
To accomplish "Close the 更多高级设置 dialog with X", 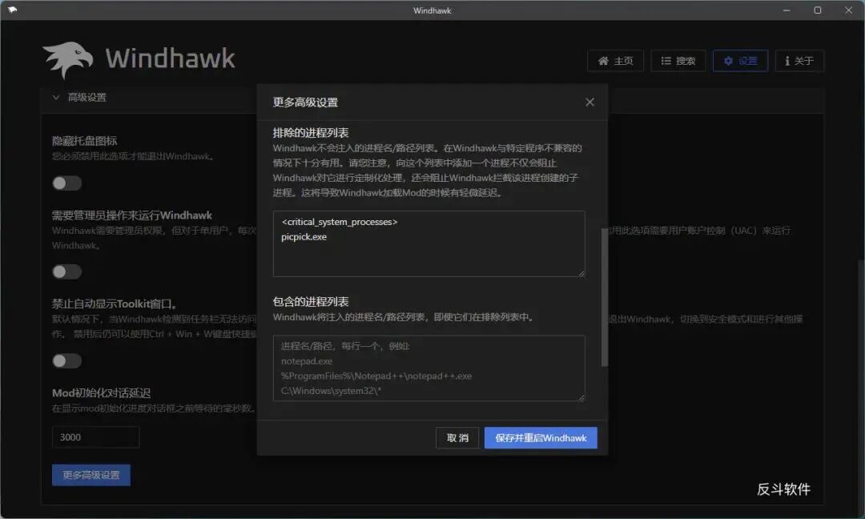I will 589,102.
